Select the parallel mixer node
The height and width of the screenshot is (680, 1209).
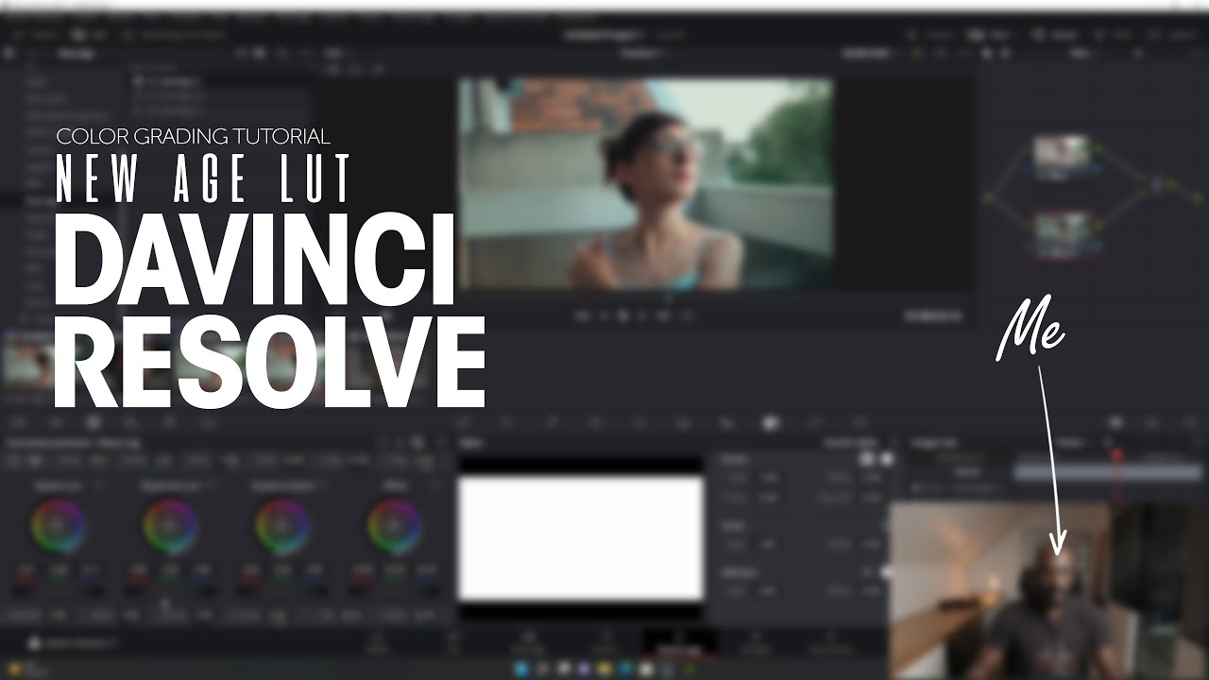point(1157,184)
